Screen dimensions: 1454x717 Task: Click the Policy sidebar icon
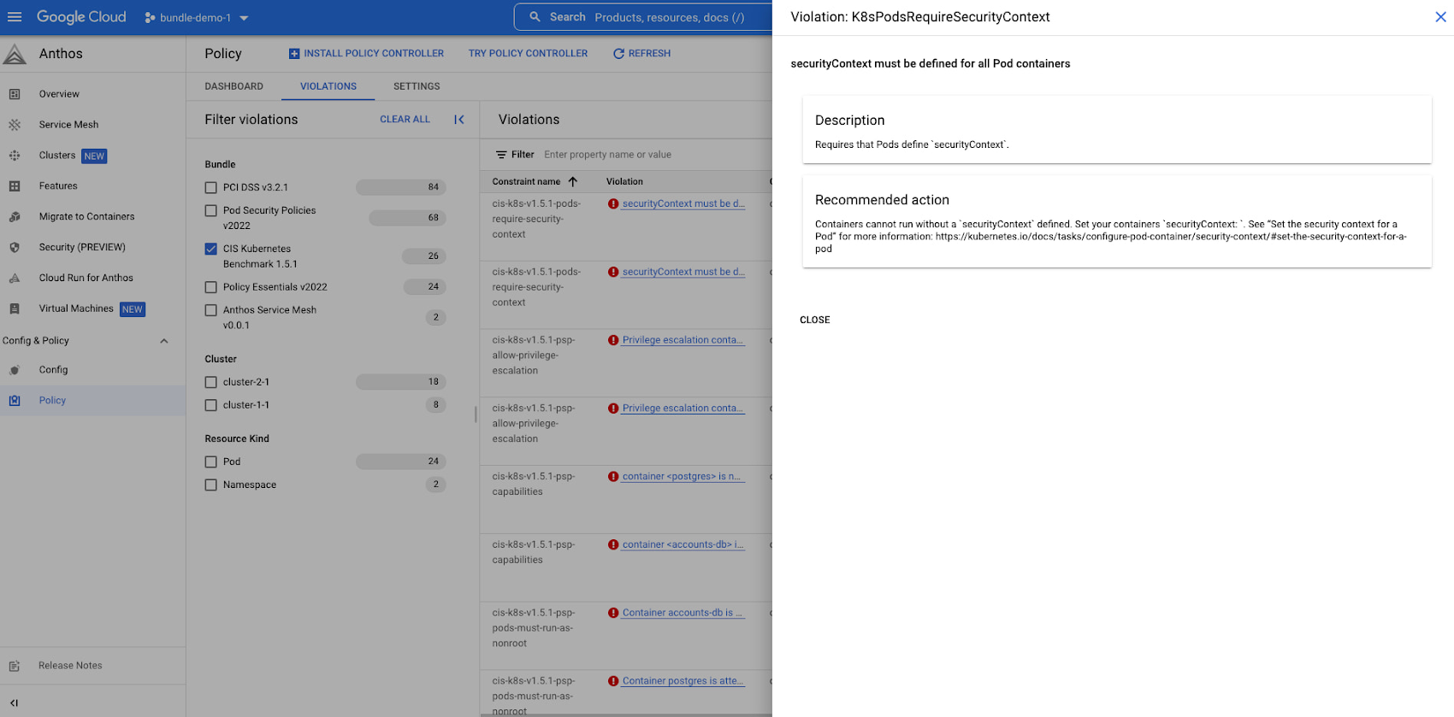(x=15, y=401)
